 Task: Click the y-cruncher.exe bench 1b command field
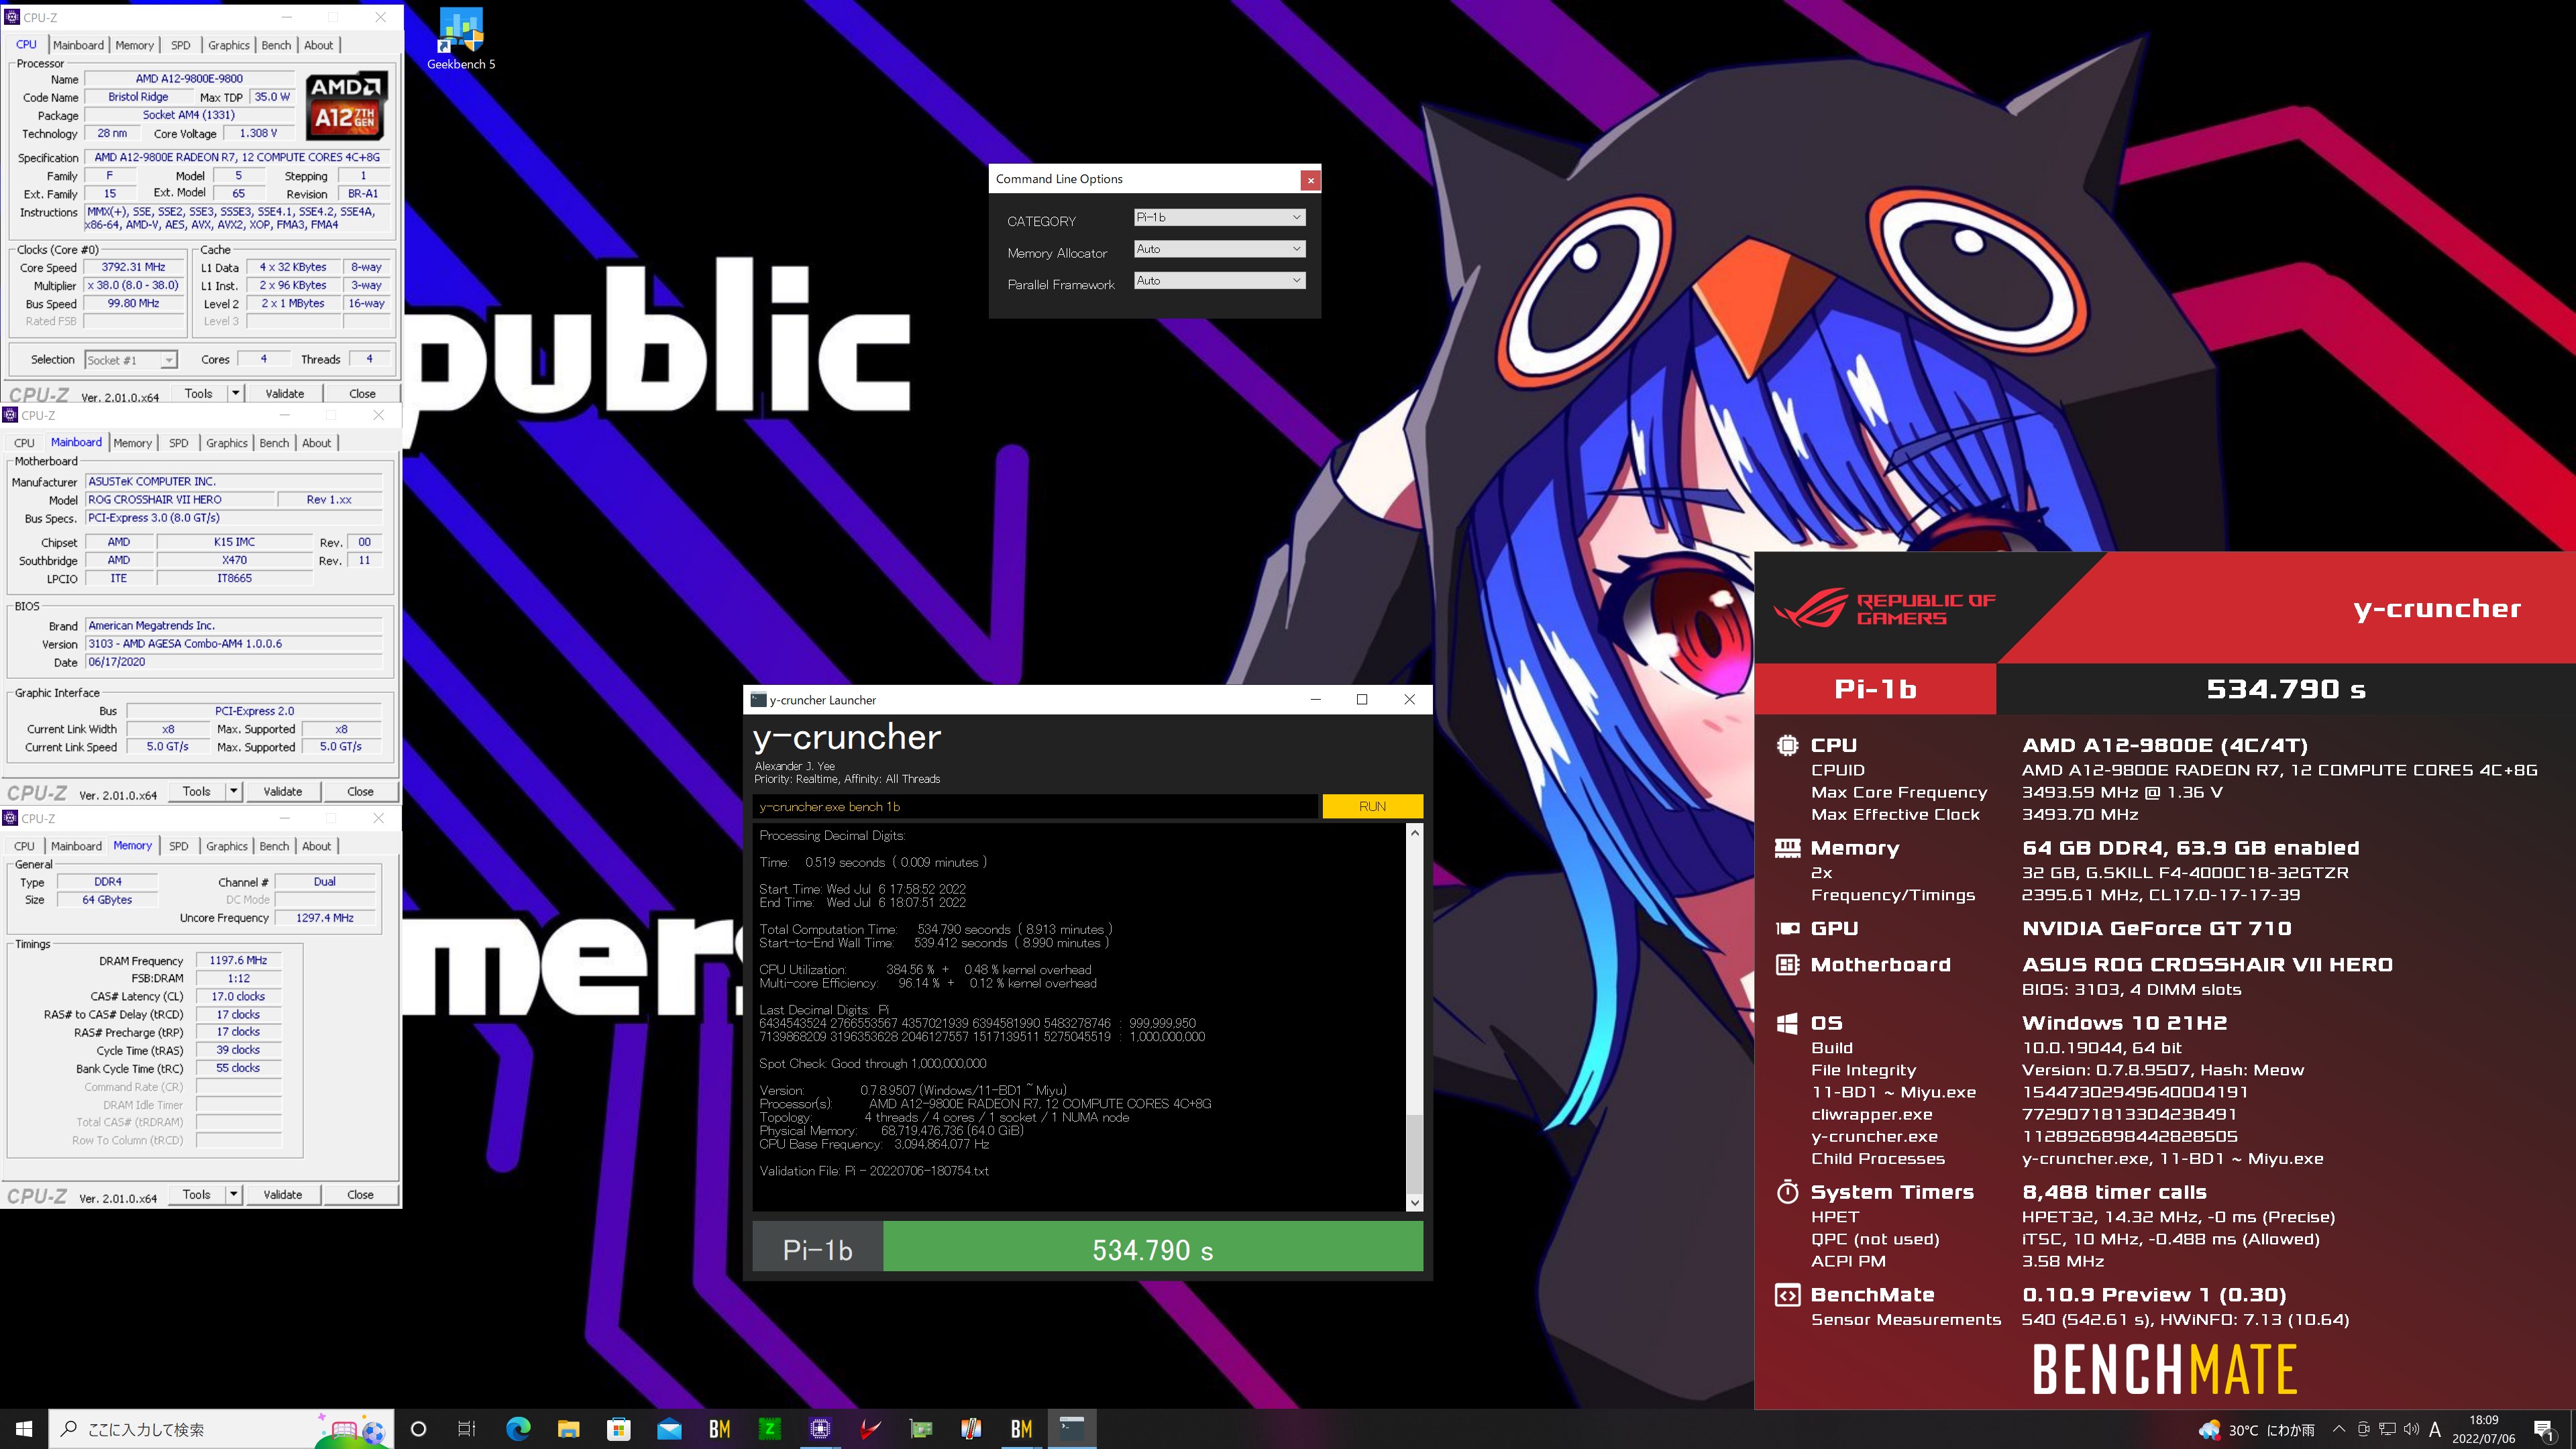click(1035, 806)
